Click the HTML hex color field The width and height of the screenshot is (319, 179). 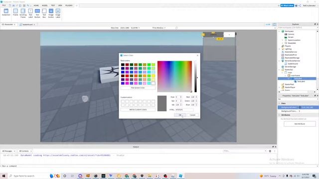pos(184,109)
